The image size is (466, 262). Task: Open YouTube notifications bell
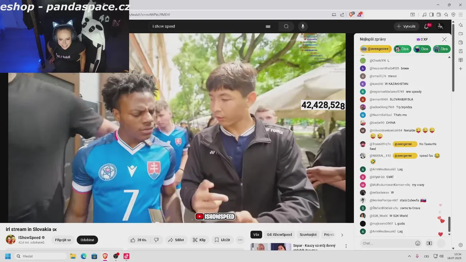click(x=426, y=26)
